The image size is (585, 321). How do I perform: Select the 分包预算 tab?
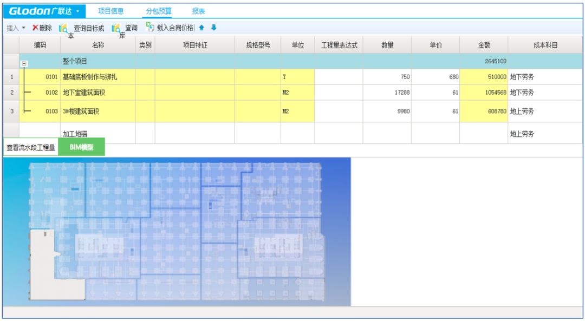click(x=159, y=11)
